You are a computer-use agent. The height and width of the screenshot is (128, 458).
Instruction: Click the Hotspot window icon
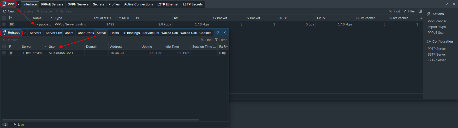point(4,33)
